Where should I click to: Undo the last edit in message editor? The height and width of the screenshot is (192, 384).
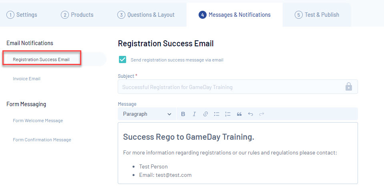tap(250, 114)
